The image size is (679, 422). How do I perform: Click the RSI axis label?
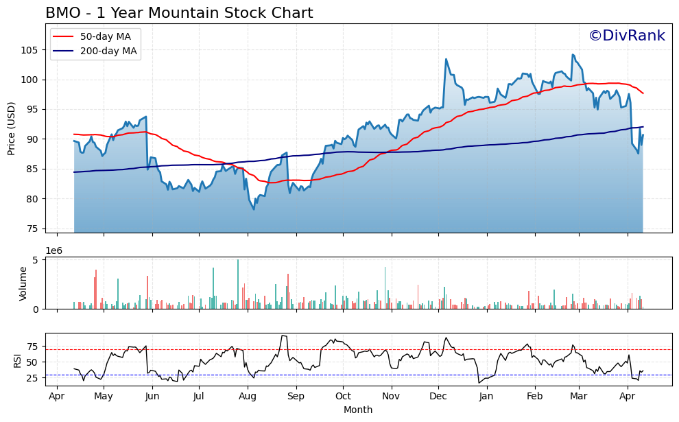(18, 360)
